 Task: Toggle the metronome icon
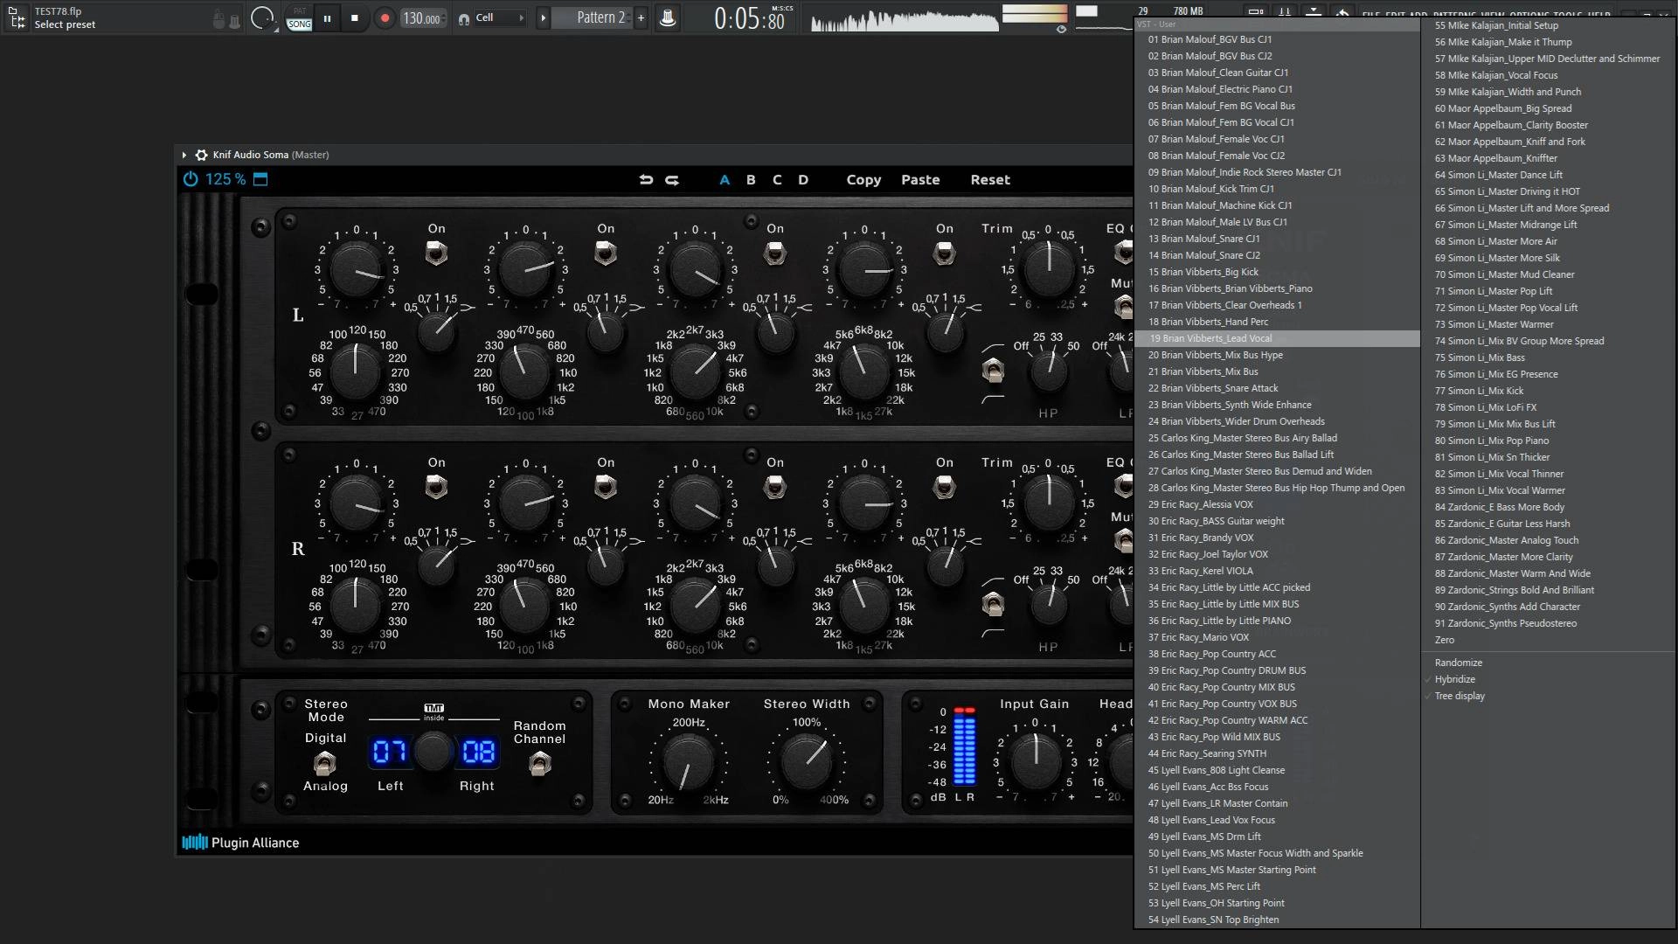[668, 18]
